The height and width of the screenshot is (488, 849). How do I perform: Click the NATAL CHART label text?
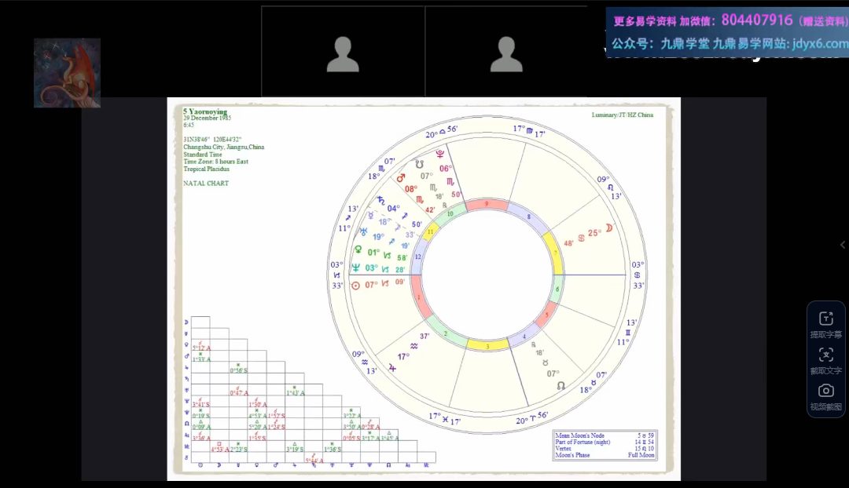206,184
